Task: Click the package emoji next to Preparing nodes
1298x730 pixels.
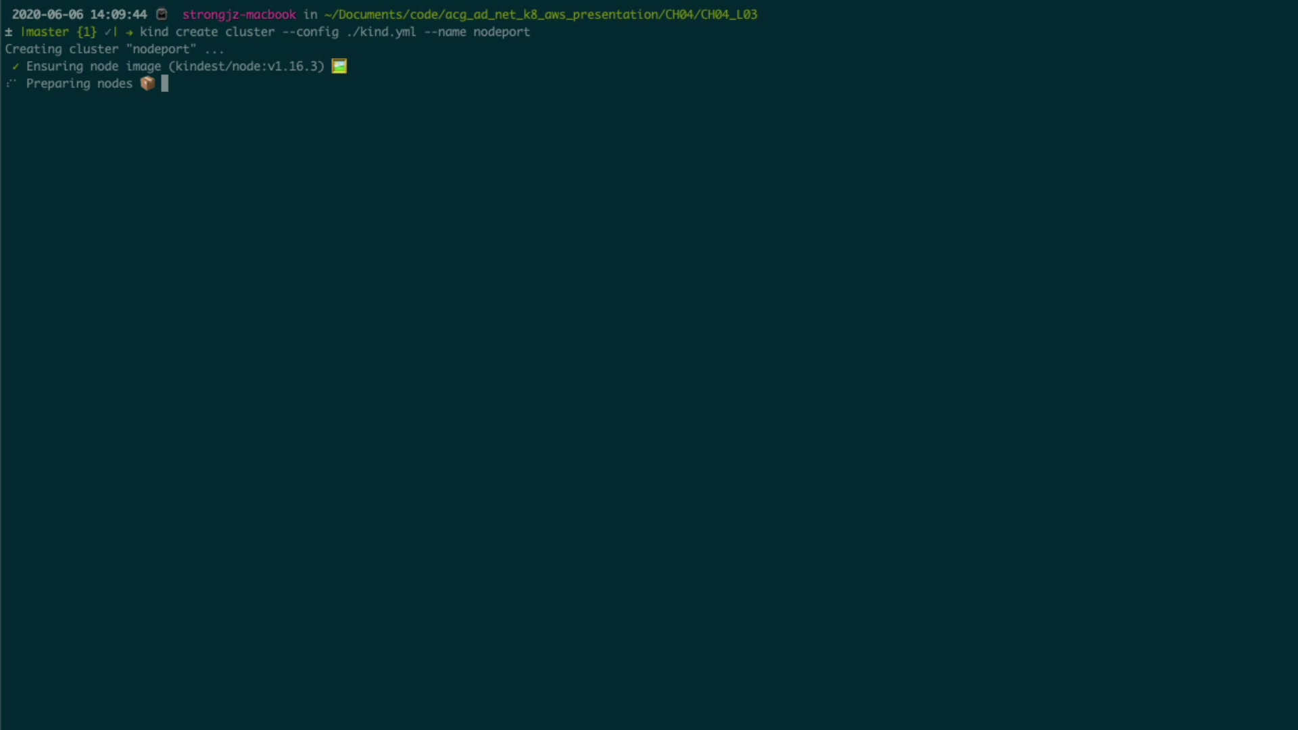Action: [x=147, y=84]
